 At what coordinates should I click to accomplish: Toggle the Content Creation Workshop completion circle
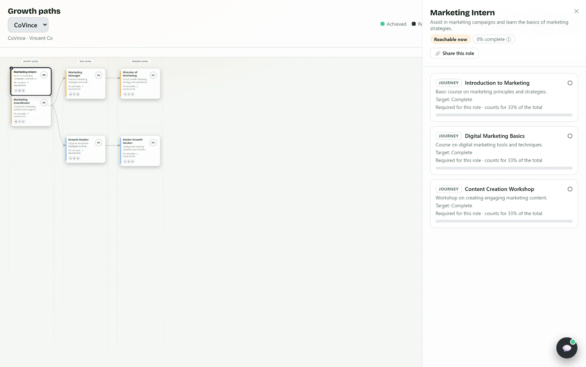tap(570, 189)
